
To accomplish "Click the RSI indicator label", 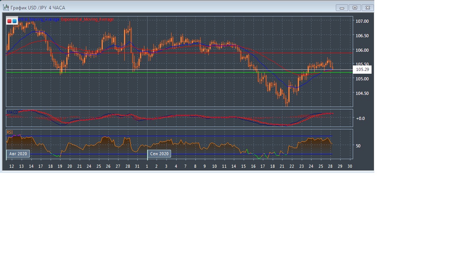I will tap(9, 132).
